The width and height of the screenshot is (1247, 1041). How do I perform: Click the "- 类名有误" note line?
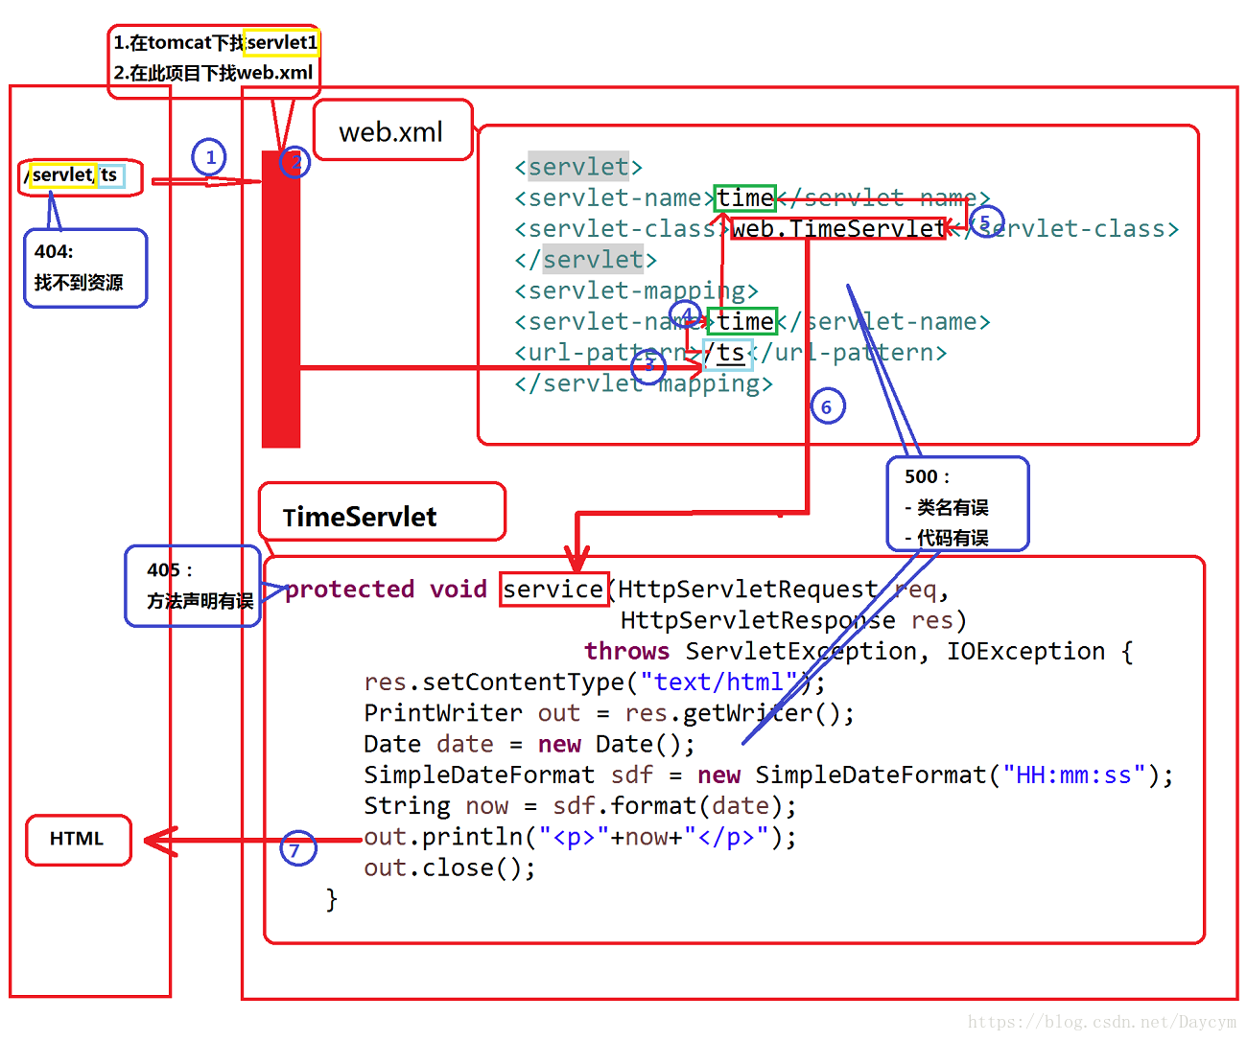pos(947,507)
